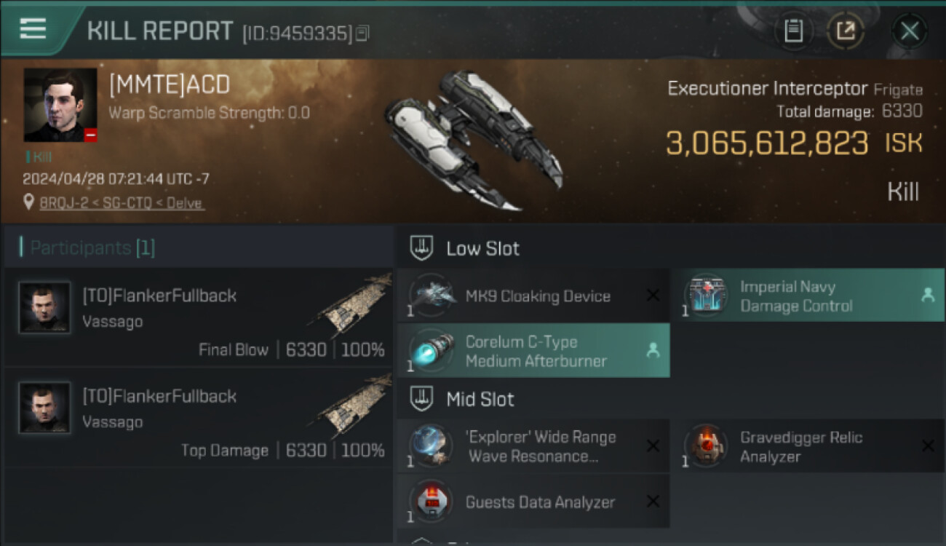Open the 'Explorer' Wide Range Wave Resonance item
This screenshot has width=946, height=546.
pyautogui.click(x=533, y=446)
